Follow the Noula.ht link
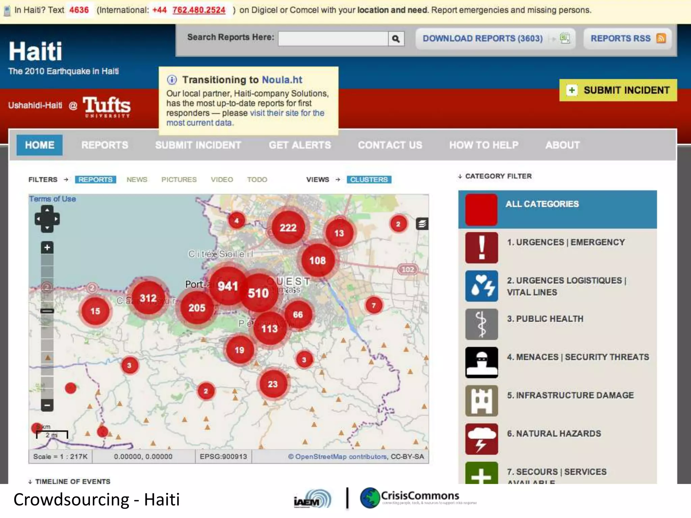The height and width of the screenshot is (518, 691). pos(282,80)
